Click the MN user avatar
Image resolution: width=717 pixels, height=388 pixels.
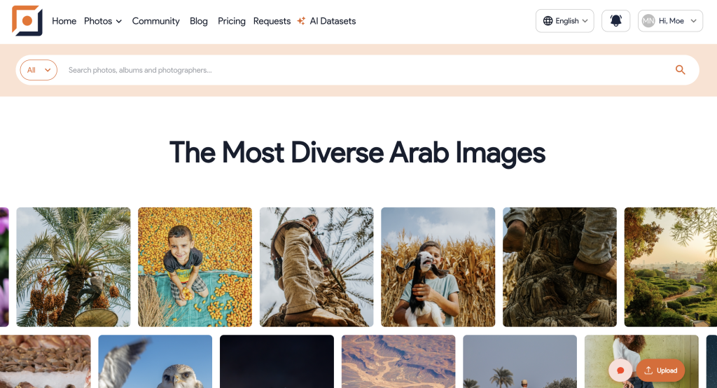click(648, 20)
